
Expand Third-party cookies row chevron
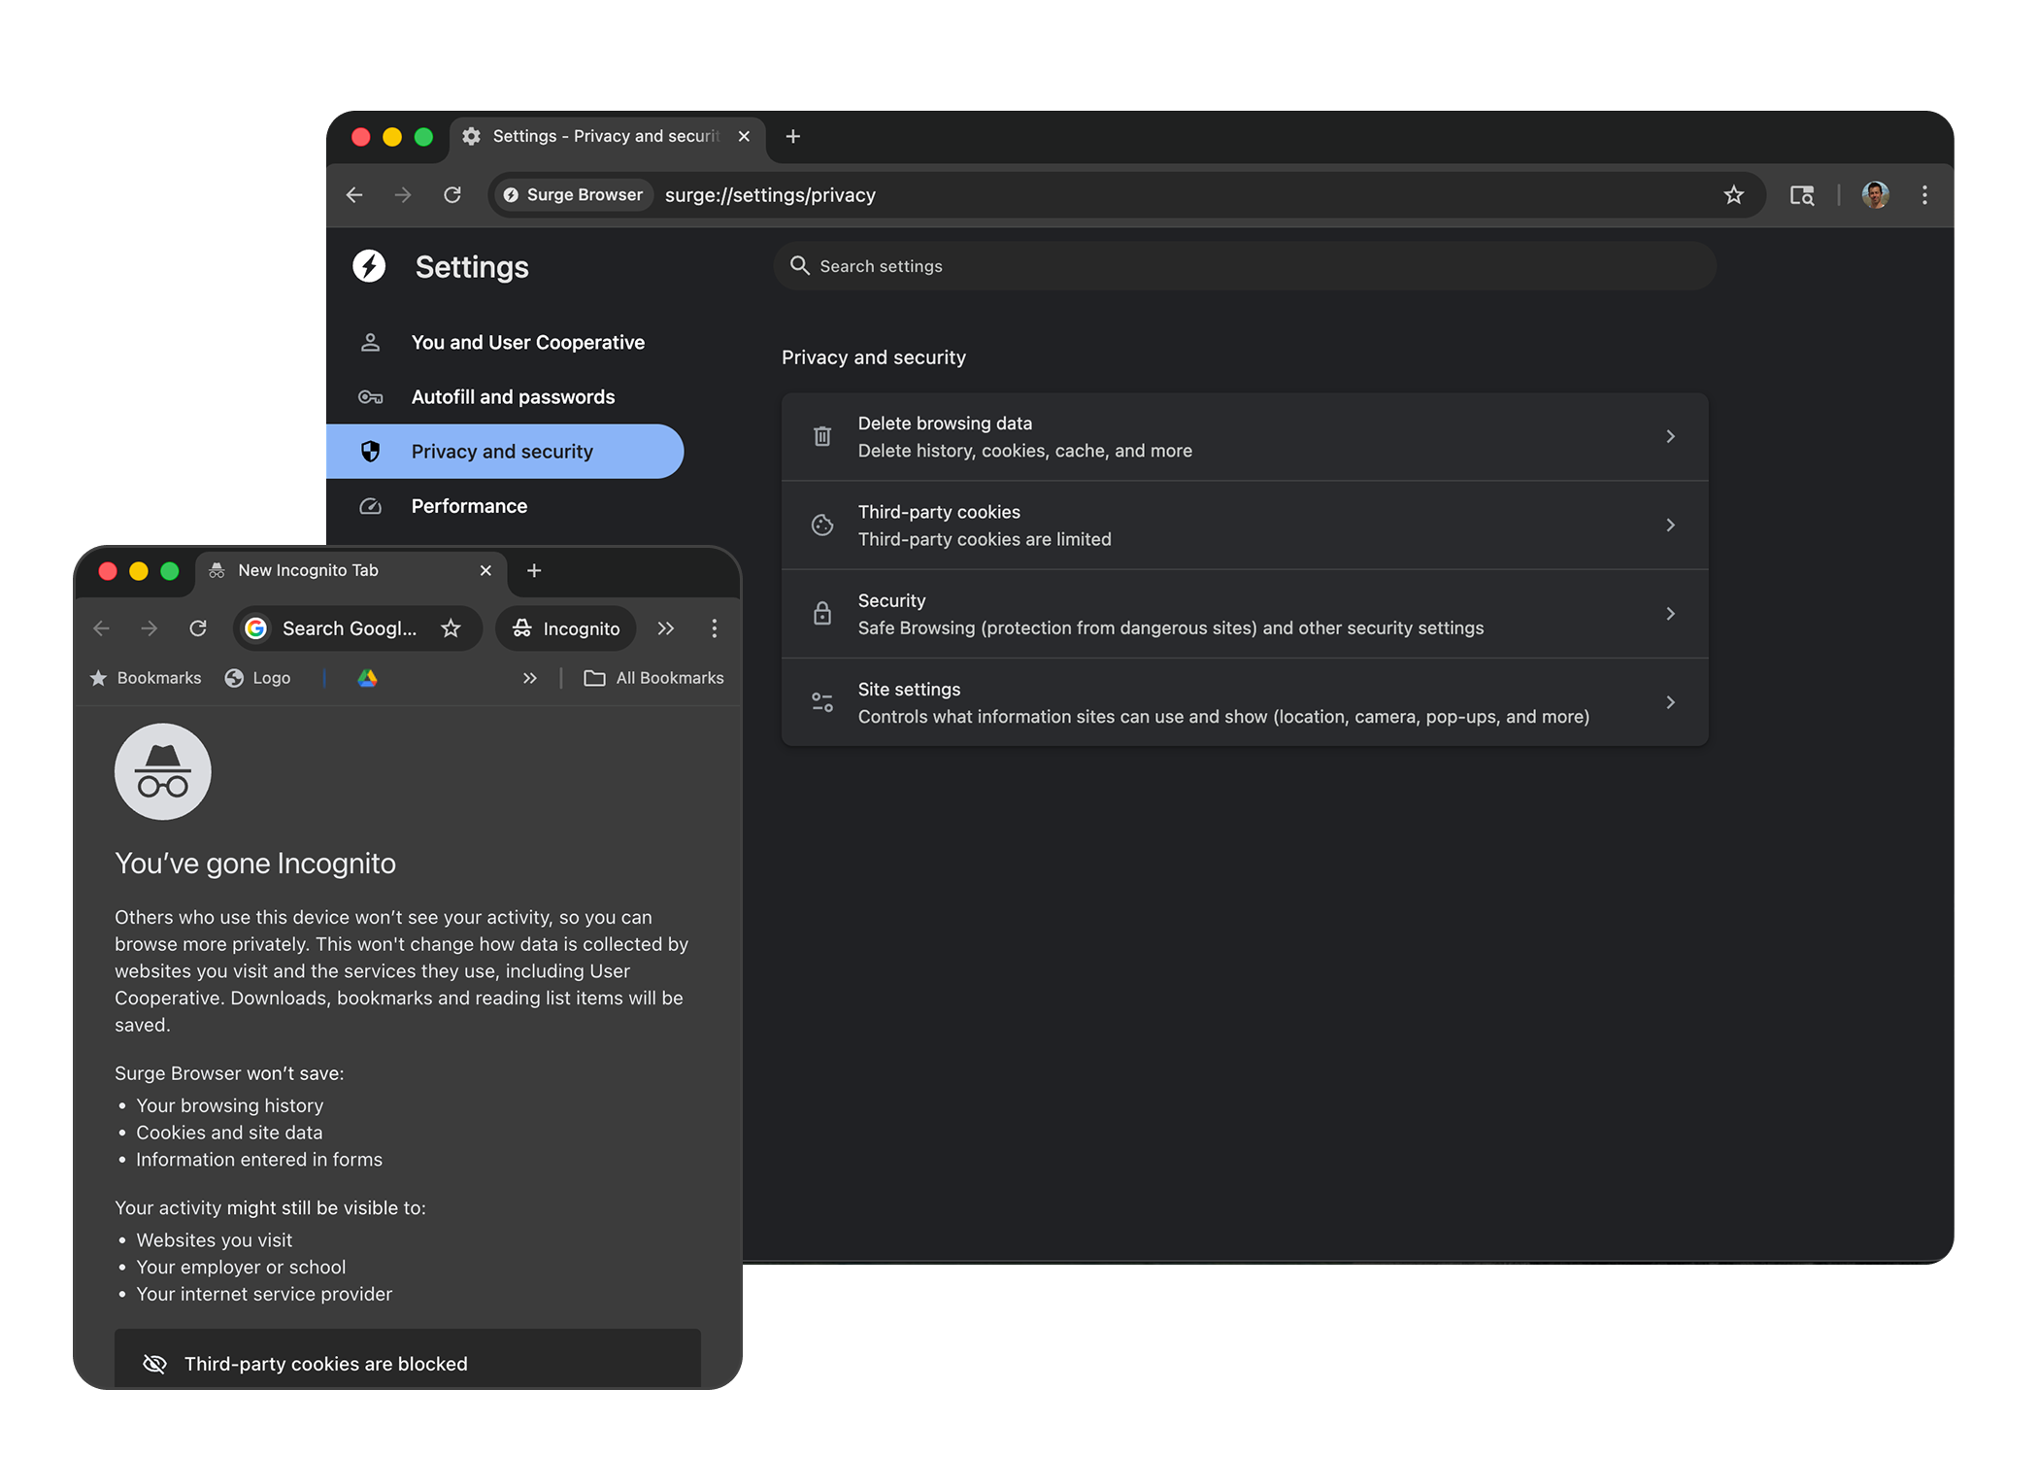1670,525
